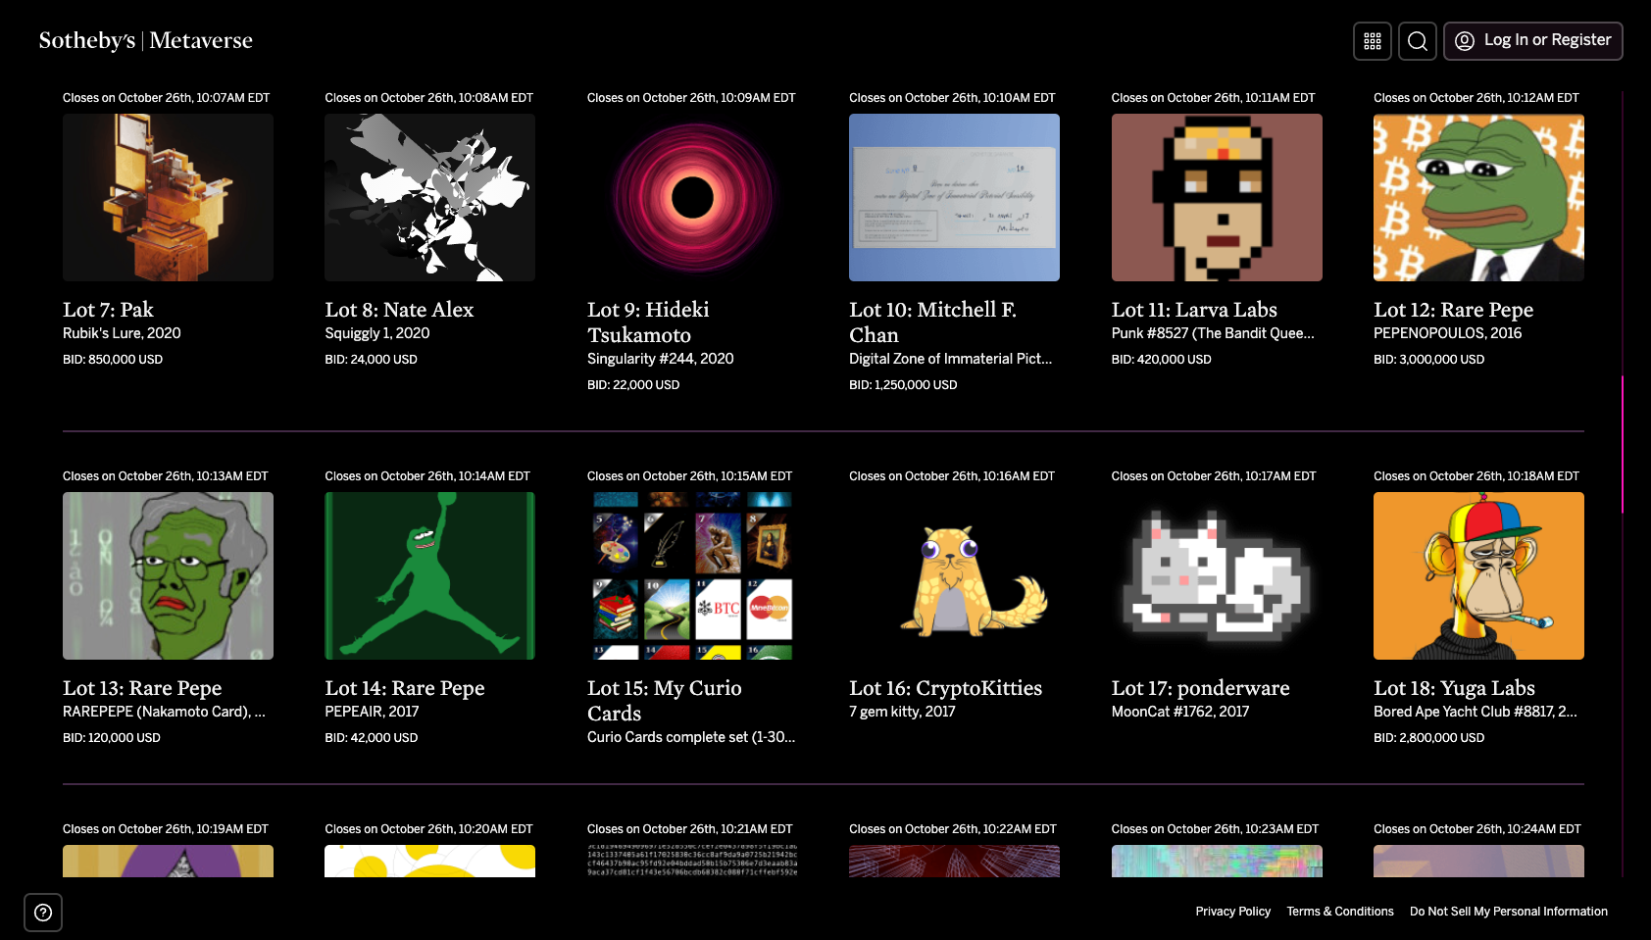Image resolution: width=1651 pixels, height=940 pixels.
Task: Click 'BID: 2,800,000 USD' on Lot 18
Action: 1428,738
